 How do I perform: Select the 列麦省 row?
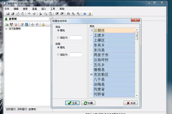coord(114,89)
